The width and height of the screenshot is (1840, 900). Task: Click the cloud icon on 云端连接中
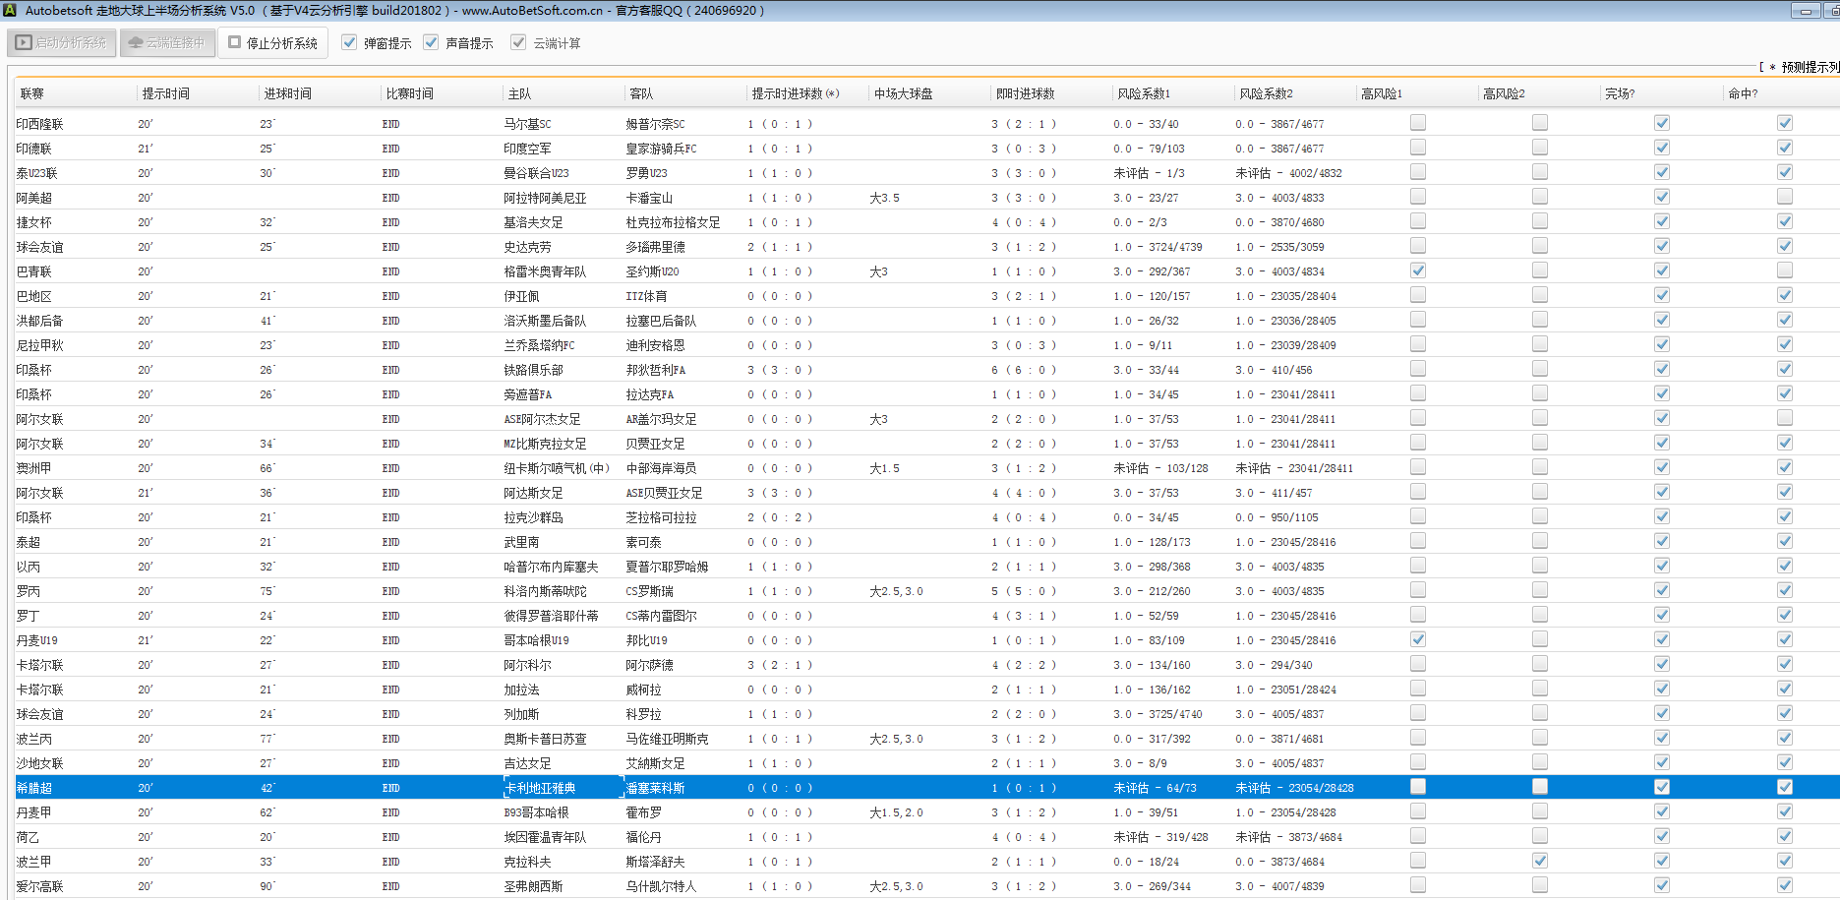136,43
